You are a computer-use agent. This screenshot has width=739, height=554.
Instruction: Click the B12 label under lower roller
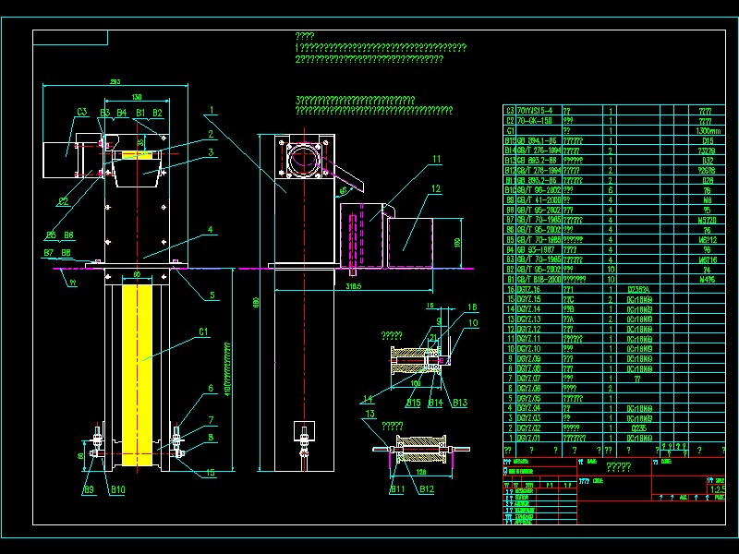click(427, 489)
